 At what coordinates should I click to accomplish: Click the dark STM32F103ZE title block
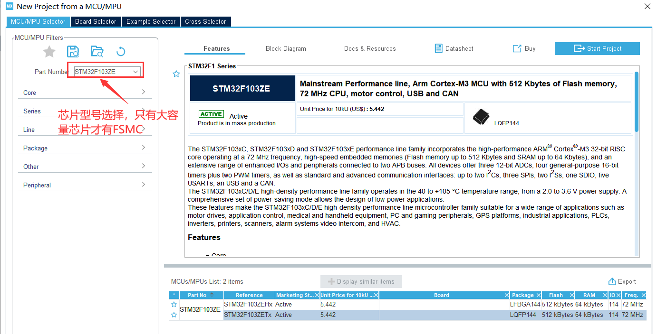click(x=242, y=88)
